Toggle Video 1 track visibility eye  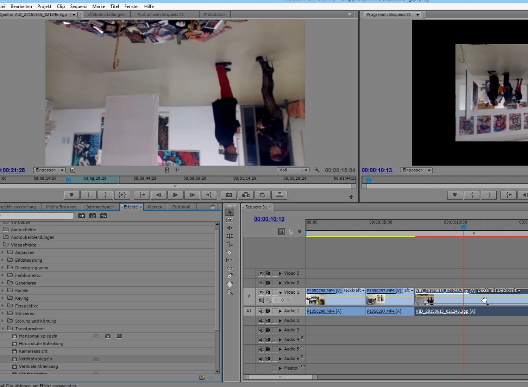tap(261, 292)
